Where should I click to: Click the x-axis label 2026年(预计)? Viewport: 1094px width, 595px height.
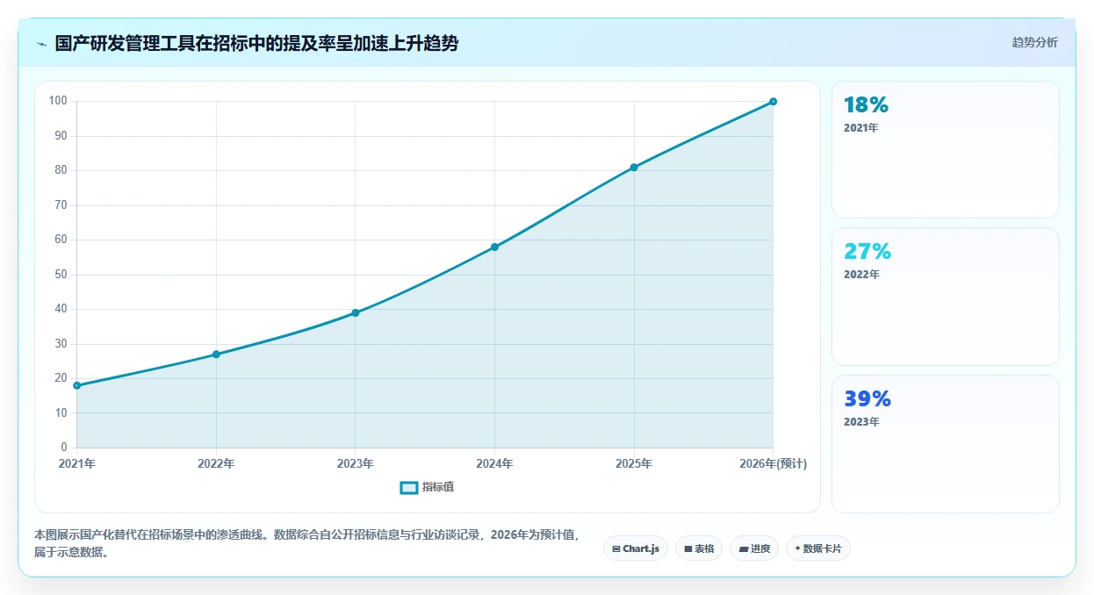773,463
